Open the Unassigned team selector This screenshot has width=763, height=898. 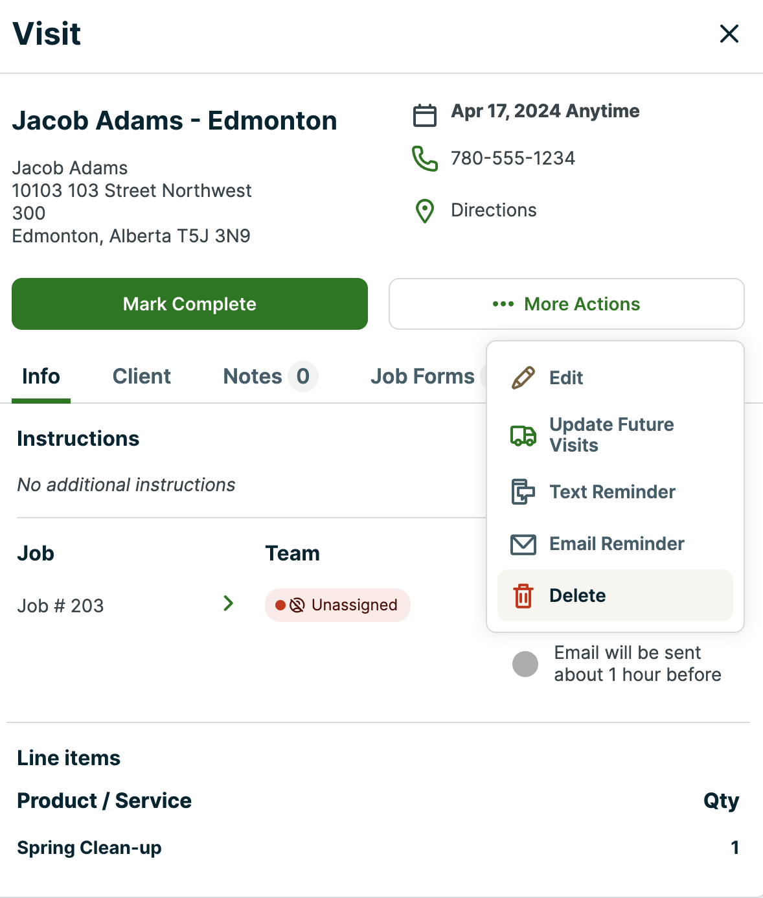[337, 605]
